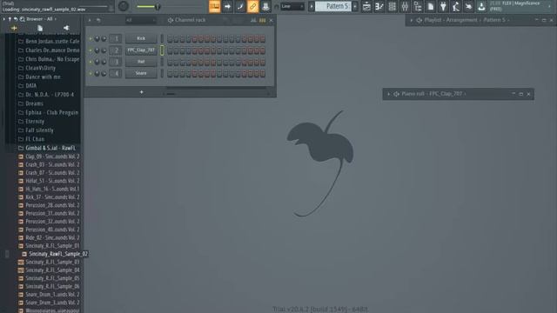Mute the Hat channel green LED
The height and width of the screenshot is (313, 557).
(91, 62)
